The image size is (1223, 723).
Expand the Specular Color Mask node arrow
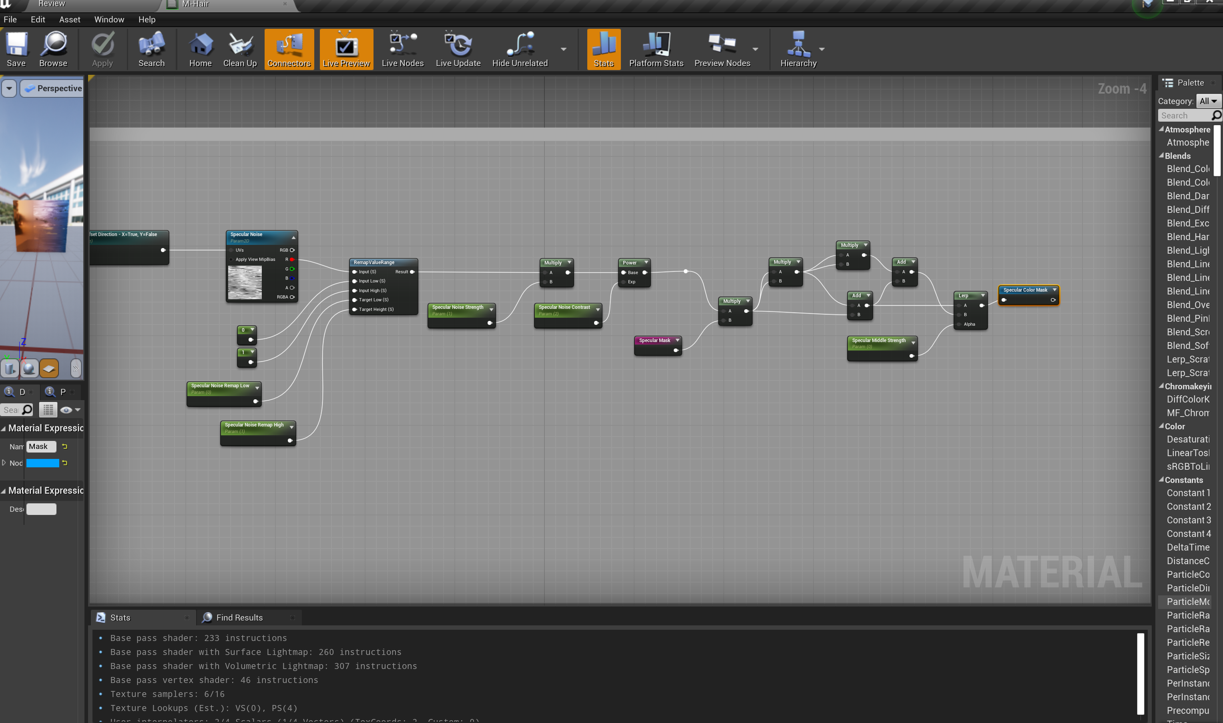click(1054, 290)
